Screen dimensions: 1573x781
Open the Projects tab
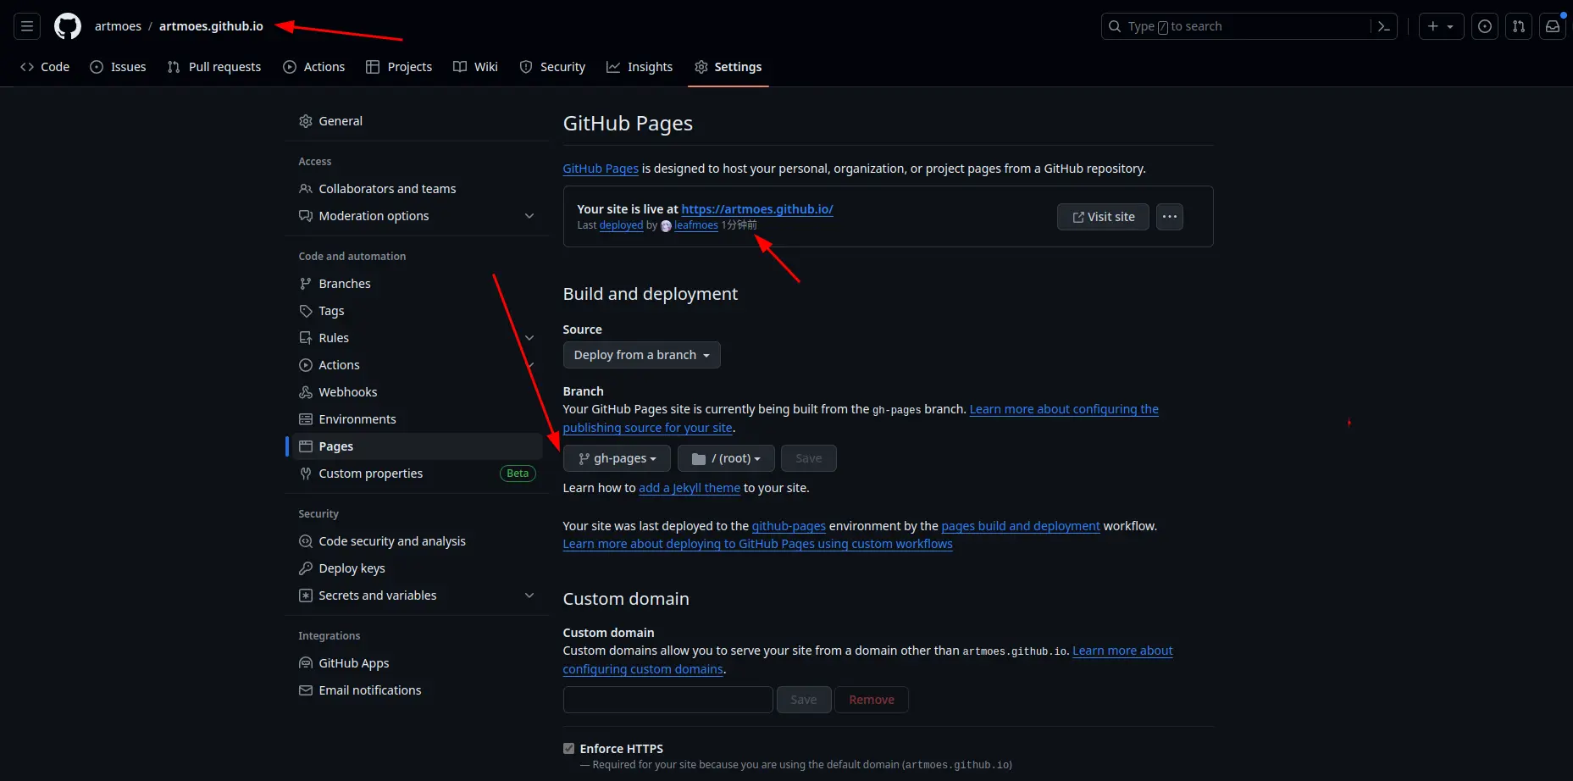click(399, 67)
